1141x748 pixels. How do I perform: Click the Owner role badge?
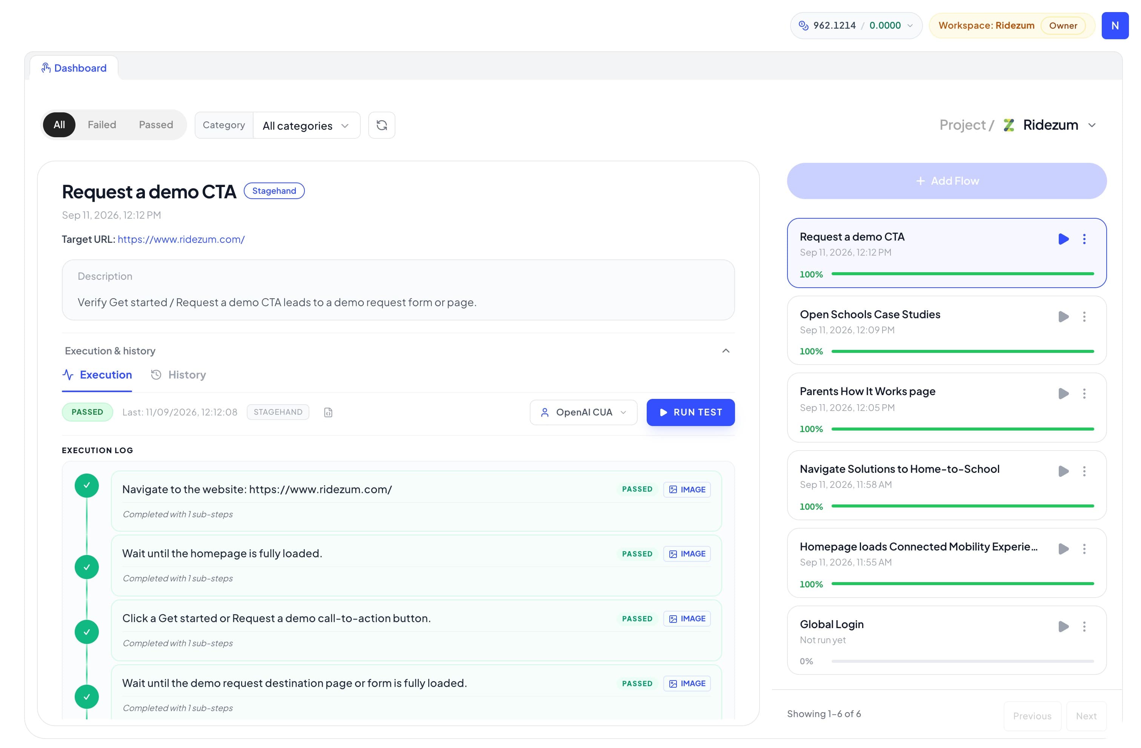[x=1063, y=25]
